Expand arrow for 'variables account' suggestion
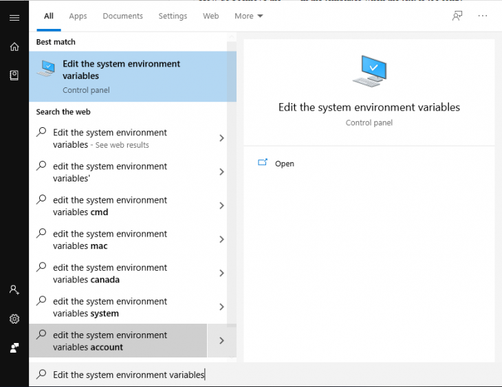 pos(221,341)
